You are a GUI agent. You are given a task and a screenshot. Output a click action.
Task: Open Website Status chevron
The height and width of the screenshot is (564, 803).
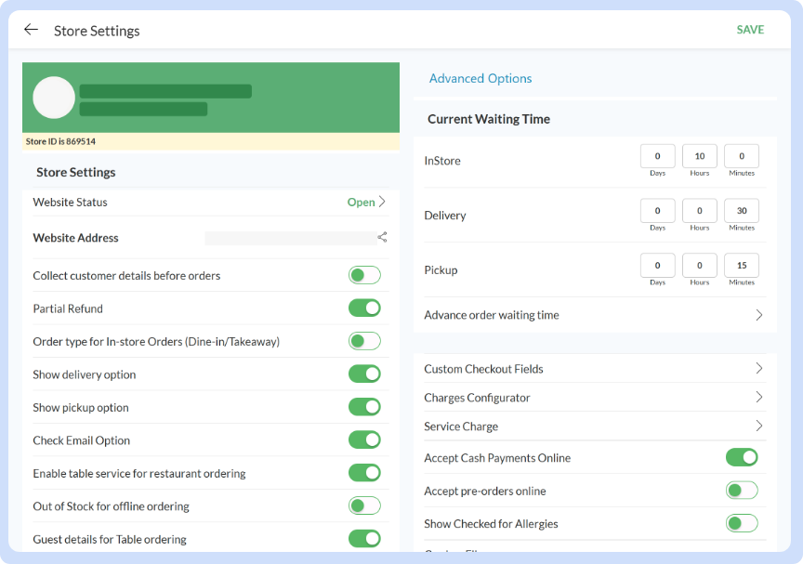tap(381, 202)
